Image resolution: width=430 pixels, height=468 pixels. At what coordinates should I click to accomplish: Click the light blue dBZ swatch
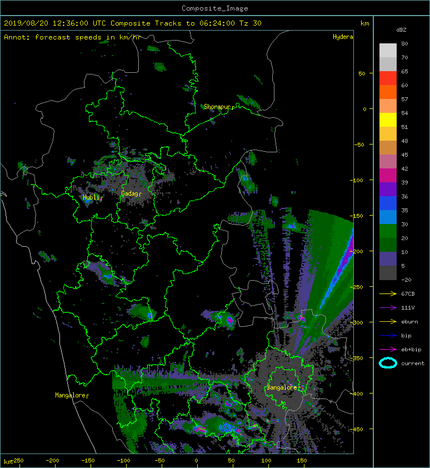click(388, 217)
